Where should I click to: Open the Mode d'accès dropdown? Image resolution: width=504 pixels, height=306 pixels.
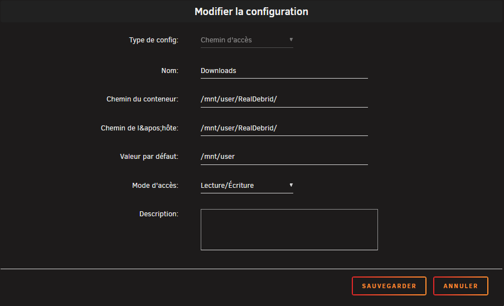[x=247, y=186]
